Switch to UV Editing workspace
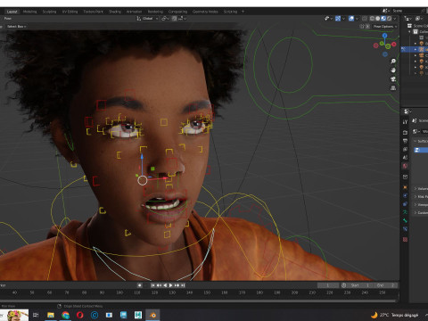Screen dimensions: 428x321 click(x=70, y=12)
